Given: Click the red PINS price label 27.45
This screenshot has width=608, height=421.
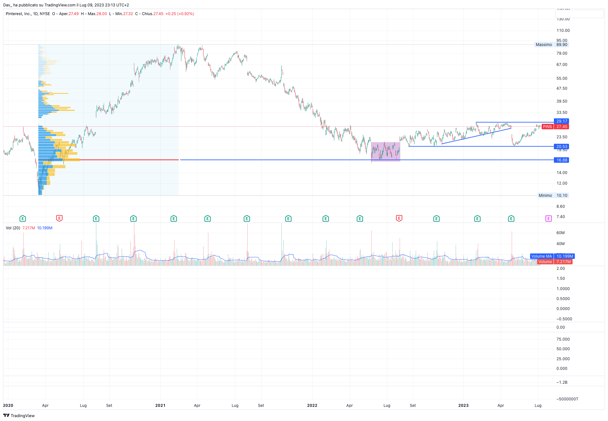Looking at the screenshot, I should pos(561,127).
